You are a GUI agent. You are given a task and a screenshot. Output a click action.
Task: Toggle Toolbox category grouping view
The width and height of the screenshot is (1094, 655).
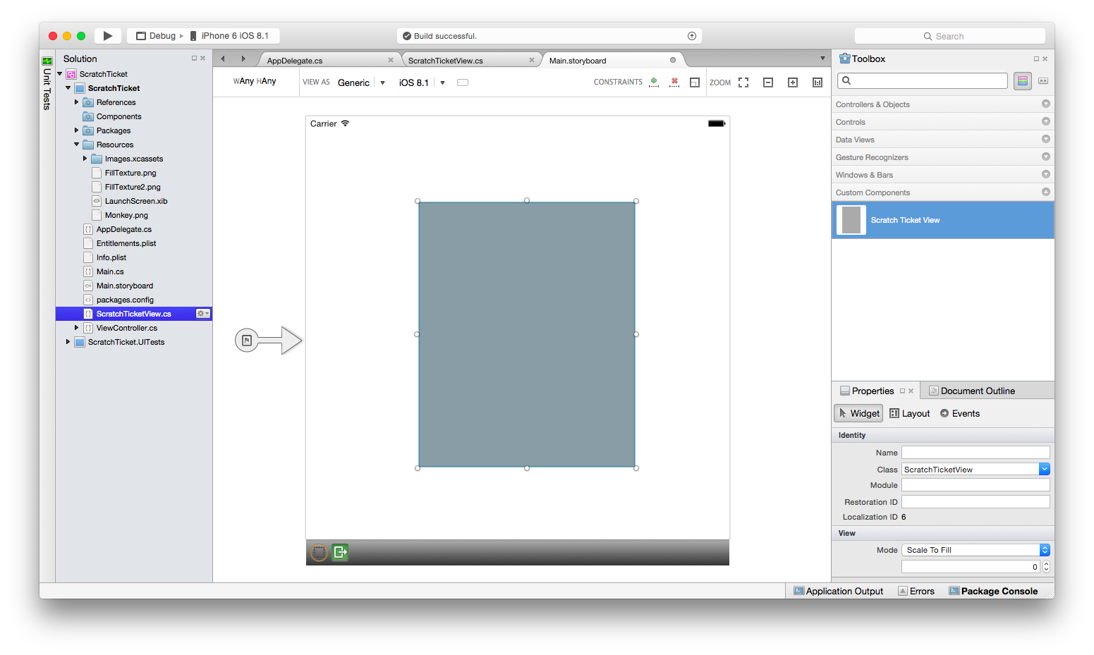click(x=1023, y=81)
